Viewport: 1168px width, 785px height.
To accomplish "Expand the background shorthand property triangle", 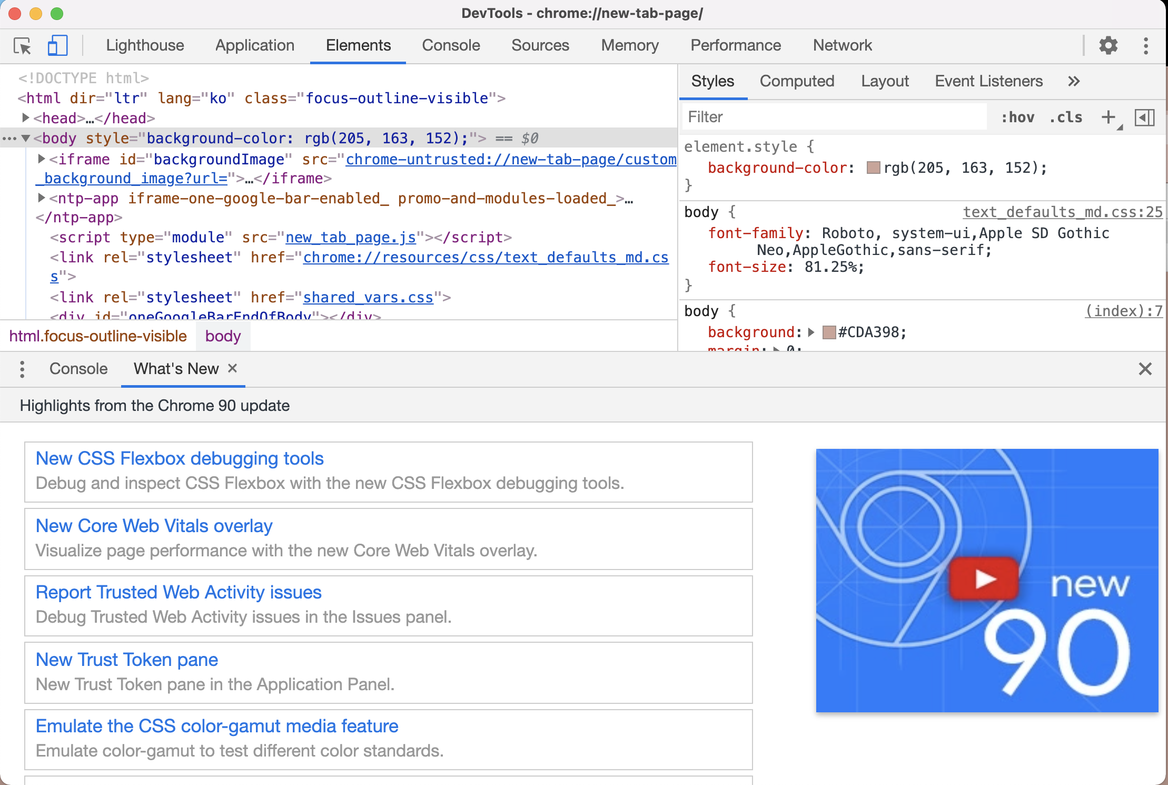I will click(811, 332).
